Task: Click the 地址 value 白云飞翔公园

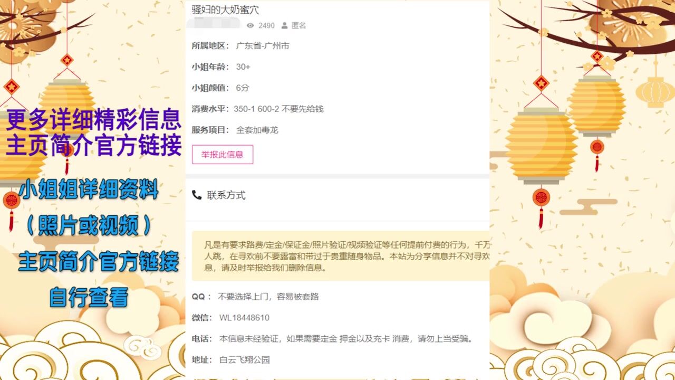Action: [x=245, y=360]
